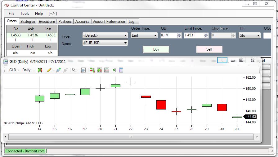This screenshot has height=157, width=278.
Task: Click the Limit Price 1.4531 field
Action: tap(194, 35)
